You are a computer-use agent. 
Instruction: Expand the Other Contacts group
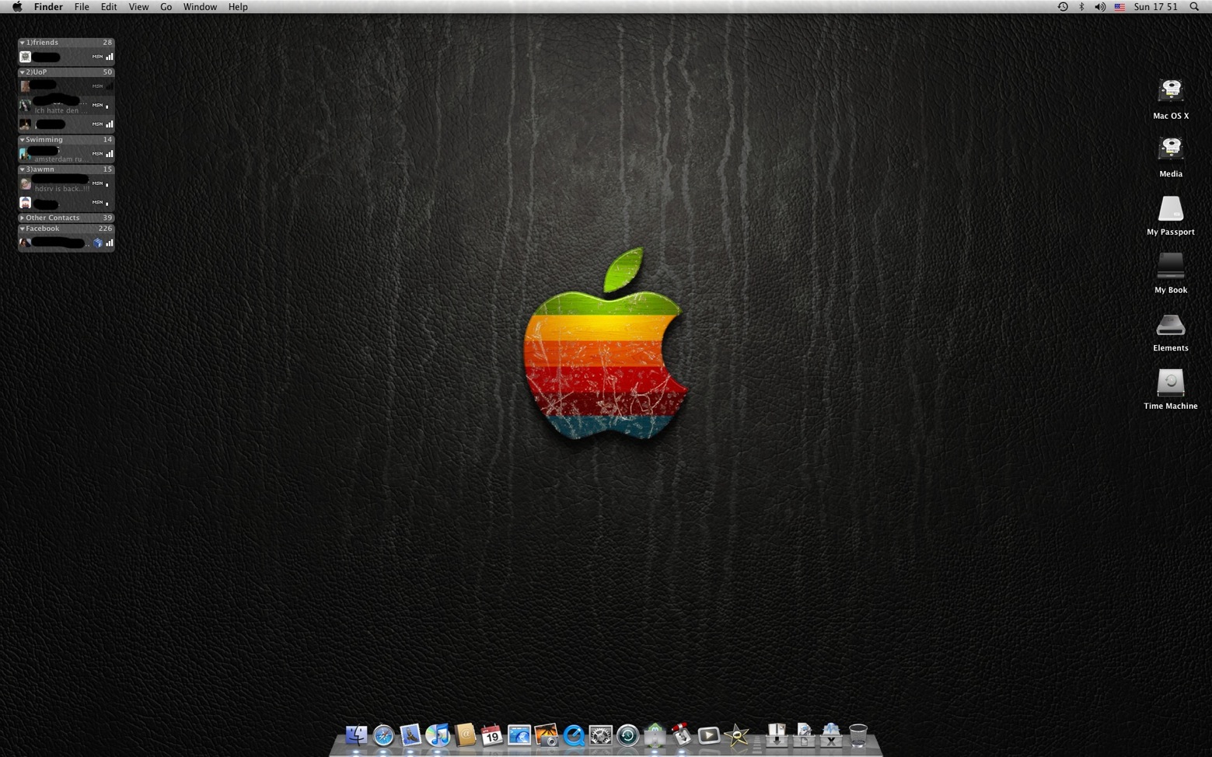point(22,218)
